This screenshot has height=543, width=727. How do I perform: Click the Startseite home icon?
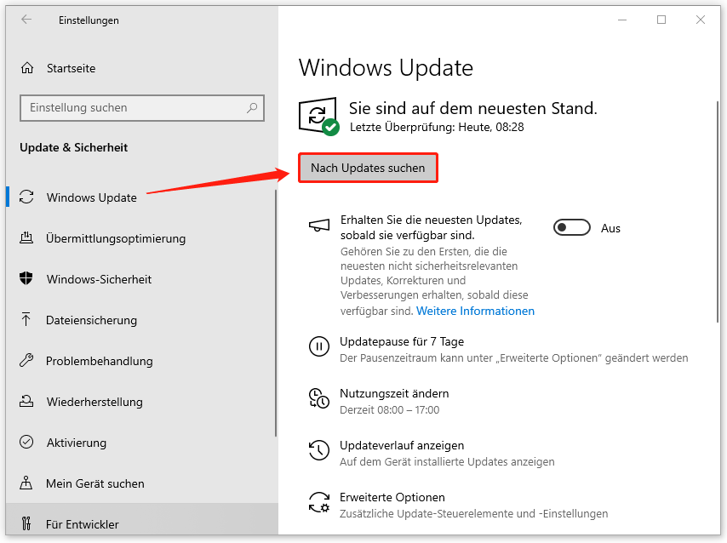pos(27,68)
